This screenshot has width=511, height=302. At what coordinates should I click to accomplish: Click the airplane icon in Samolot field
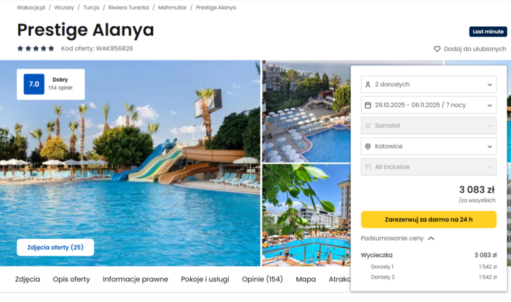point(368,126)
